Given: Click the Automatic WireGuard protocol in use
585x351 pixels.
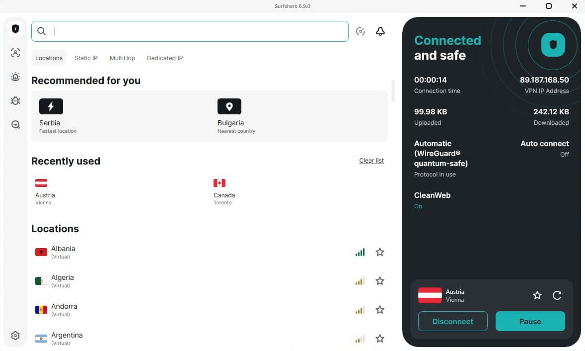Looking at the screenshot, I should coord(441,158).
